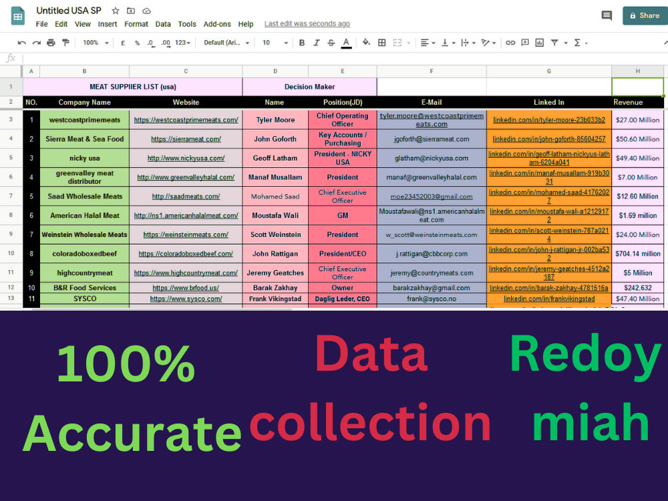Screen dimensions: 668x501
Task: Select column H header
Action: pos(638,71)
